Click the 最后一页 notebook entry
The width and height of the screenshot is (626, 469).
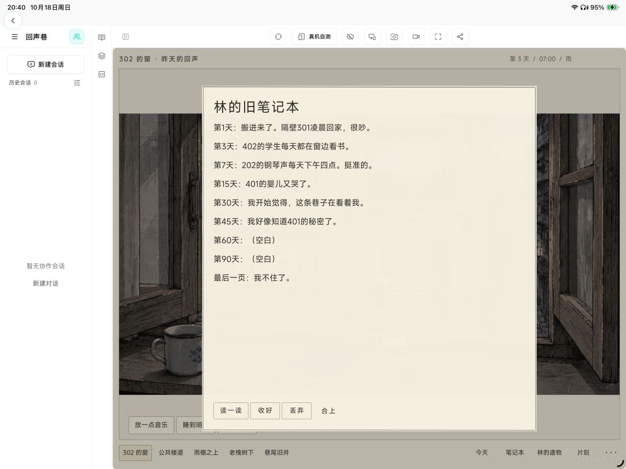point(252,278)
